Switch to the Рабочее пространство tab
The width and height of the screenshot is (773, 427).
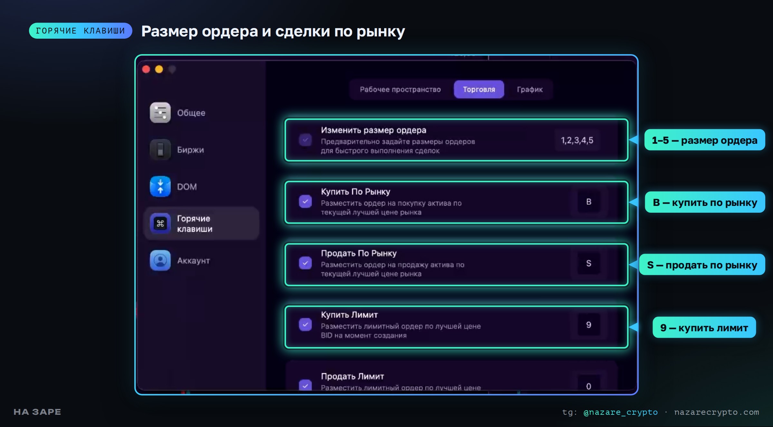click(400, 89)
